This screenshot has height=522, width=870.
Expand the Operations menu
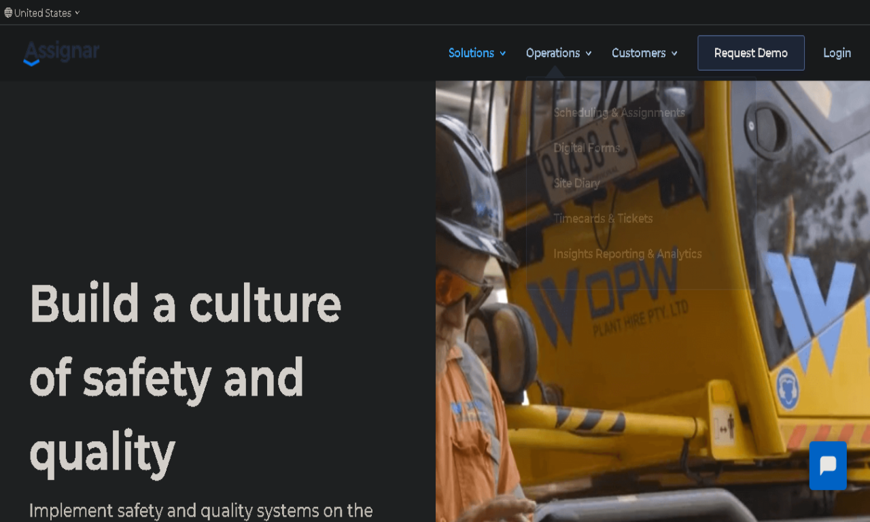pos(559,53)
